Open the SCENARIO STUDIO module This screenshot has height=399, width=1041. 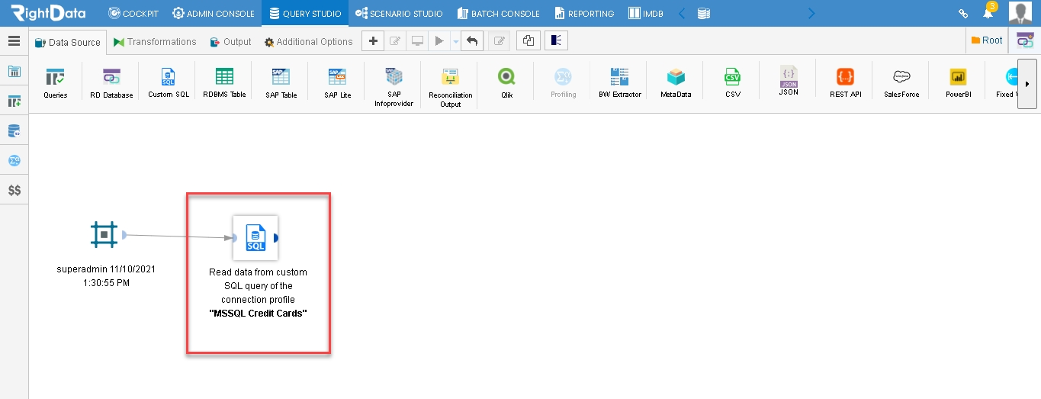[399, 13]
